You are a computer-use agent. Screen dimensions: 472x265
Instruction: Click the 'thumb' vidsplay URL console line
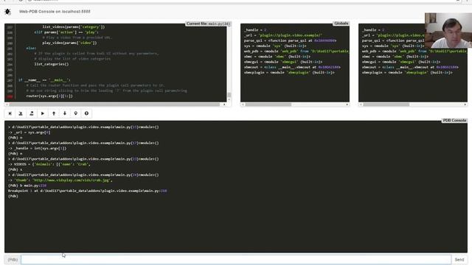[x=60, y=180]
